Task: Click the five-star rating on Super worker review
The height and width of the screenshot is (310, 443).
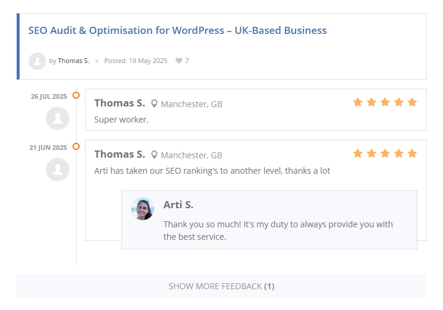Action: click(x=385, y=102)
